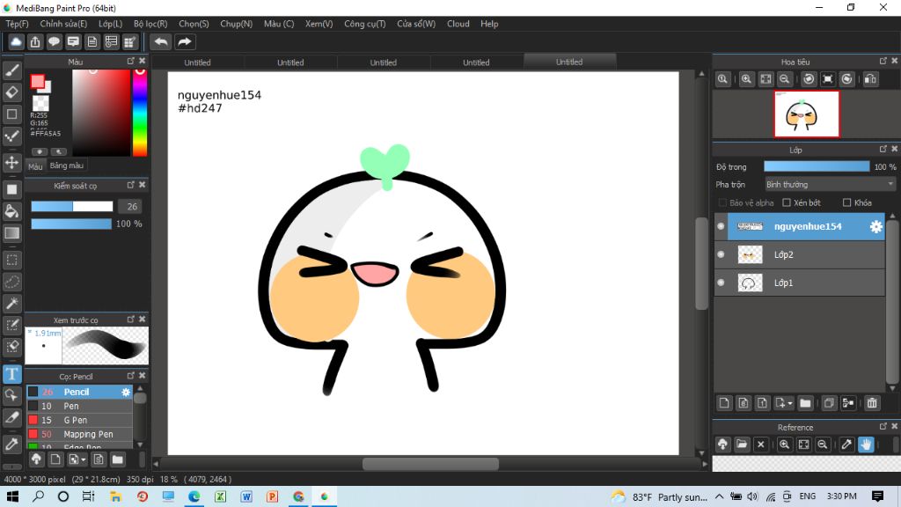The width and height of the screenshot is (901, 507).
Task: Open Pencil brush settings gear
Action: pos(125,392)
